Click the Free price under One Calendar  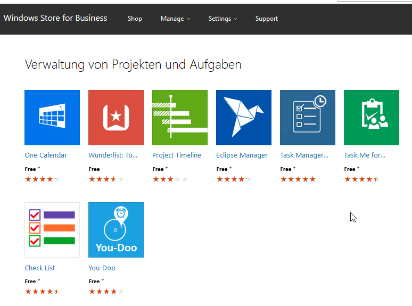click(30, 169)
